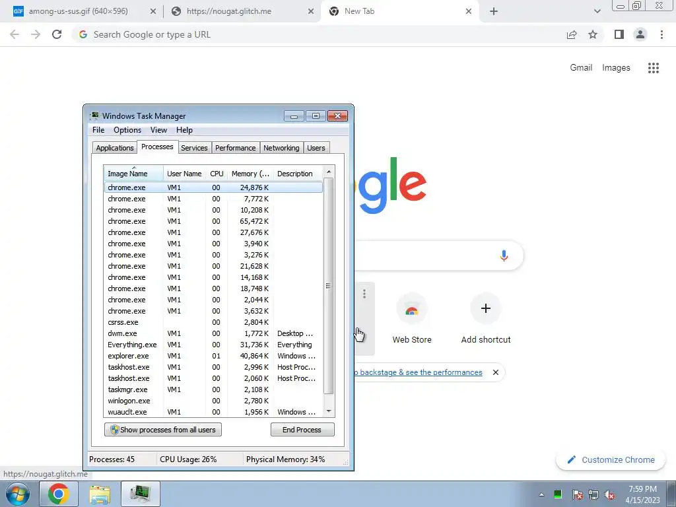Close the among-us-sus.gif tab
This screenshot has height=507, width=676.
[153, 11]
